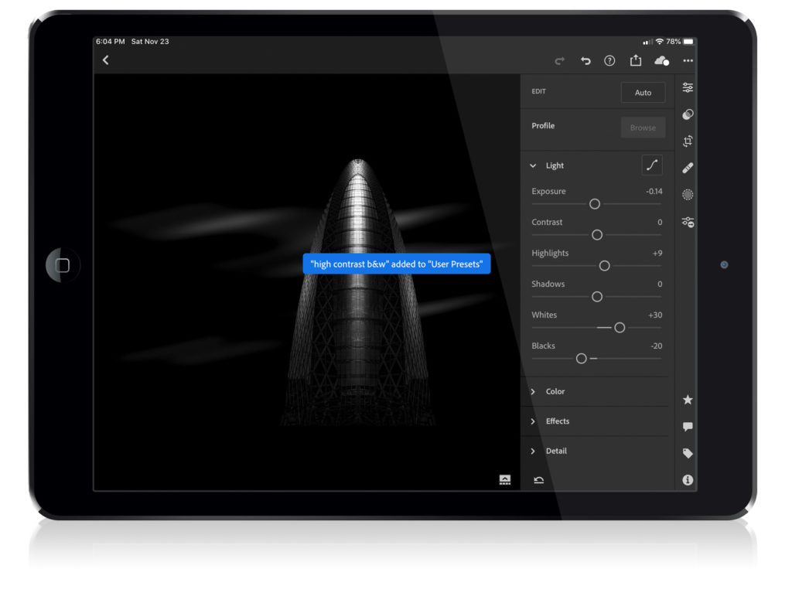Click the Exposure slider handle
792x603 pixels.
[595, 204]
